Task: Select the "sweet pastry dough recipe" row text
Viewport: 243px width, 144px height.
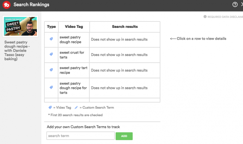Action: (70, 39)
